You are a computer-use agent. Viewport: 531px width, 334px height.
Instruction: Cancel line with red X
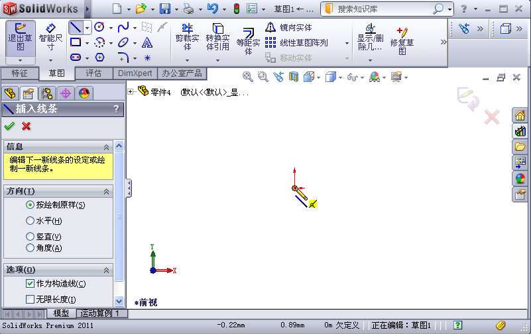coord(26,126)
